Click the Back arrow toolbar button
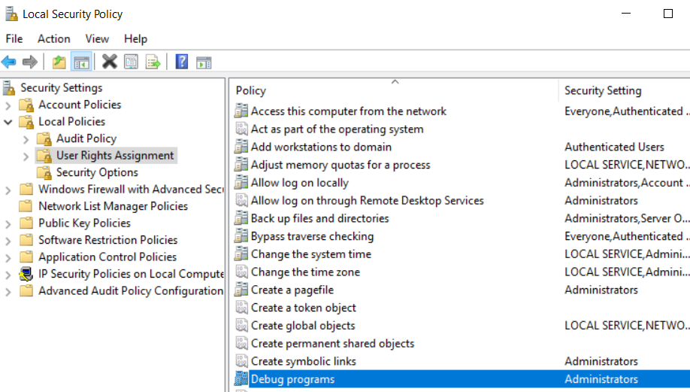The height and width of the screenshot is (392, 690). (9, 62)
